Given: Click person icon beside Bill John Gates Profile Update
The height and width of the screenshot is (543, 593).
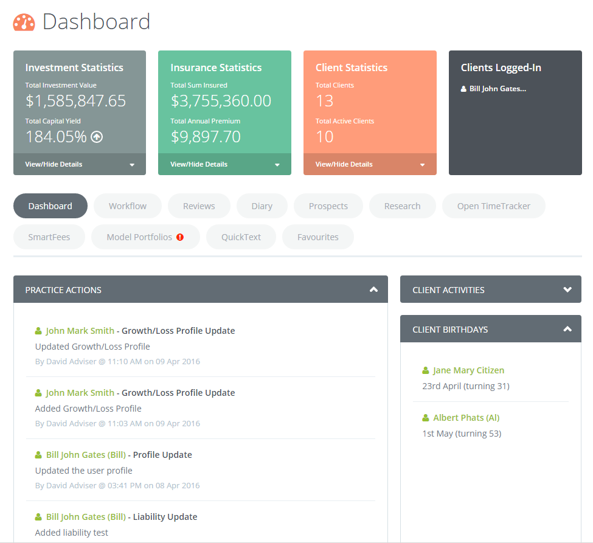Looking at the screenshot, I should (x=39, y=455).
